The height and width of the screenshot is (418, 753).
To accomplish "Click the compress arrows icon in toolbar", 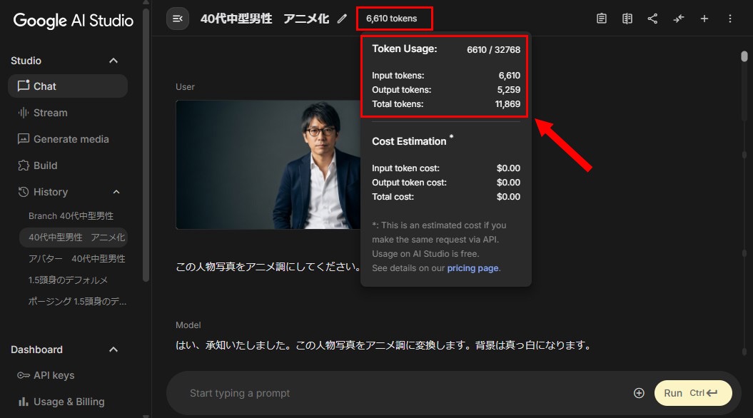I will [678, 19].
